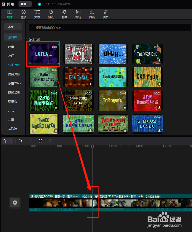The width and height of the screenshot is (192, 232).
Task: Download the 12:00 MIDNIGHT clip
Action: point(56,107)
